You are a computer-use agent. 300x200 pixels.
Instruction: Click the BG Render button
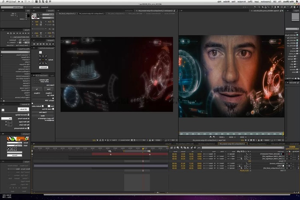(x=23, y=109)
